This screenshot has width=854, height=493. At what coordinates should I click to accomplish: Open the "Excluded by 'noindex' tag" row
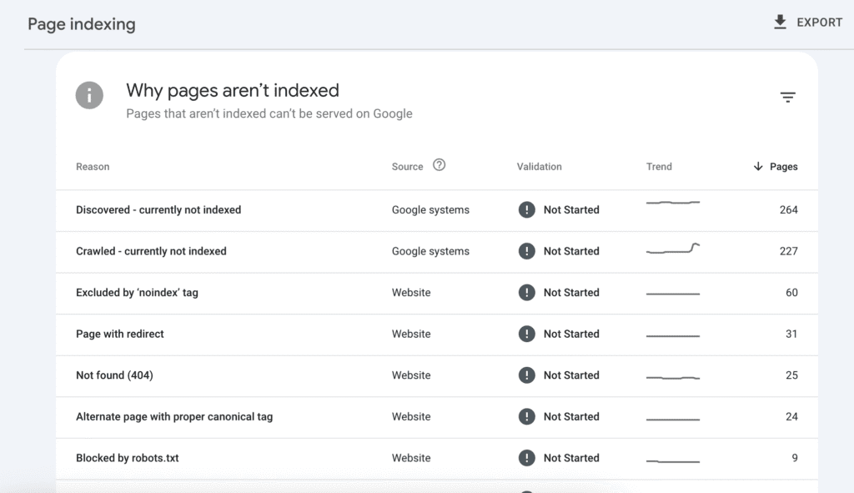pos(137,293)
